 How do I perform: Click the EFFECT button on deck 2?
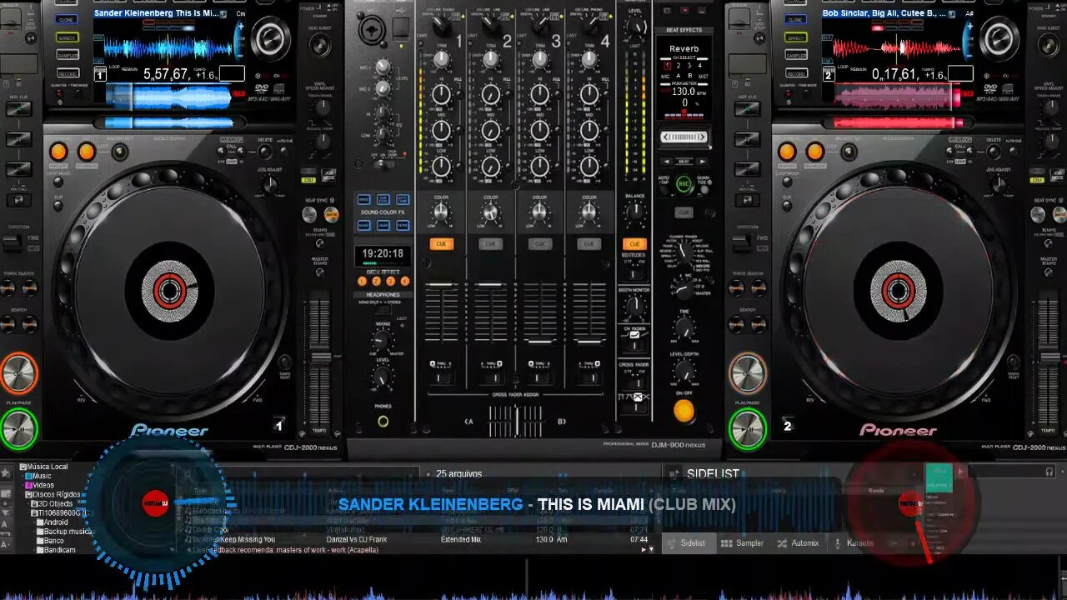[795, 37]
